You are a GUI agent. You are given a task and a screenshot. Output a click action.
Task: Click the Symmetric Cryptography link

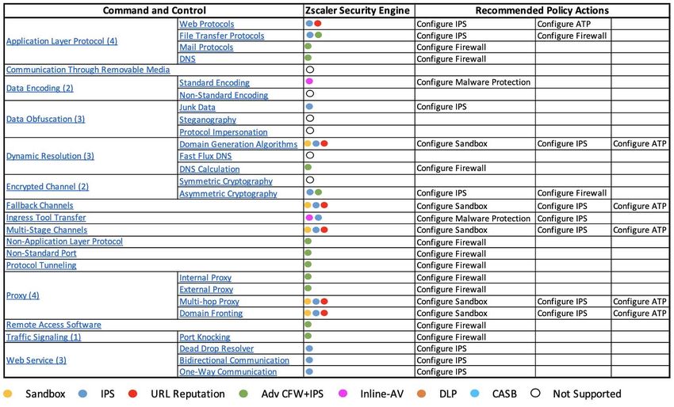tap(226, 181)
